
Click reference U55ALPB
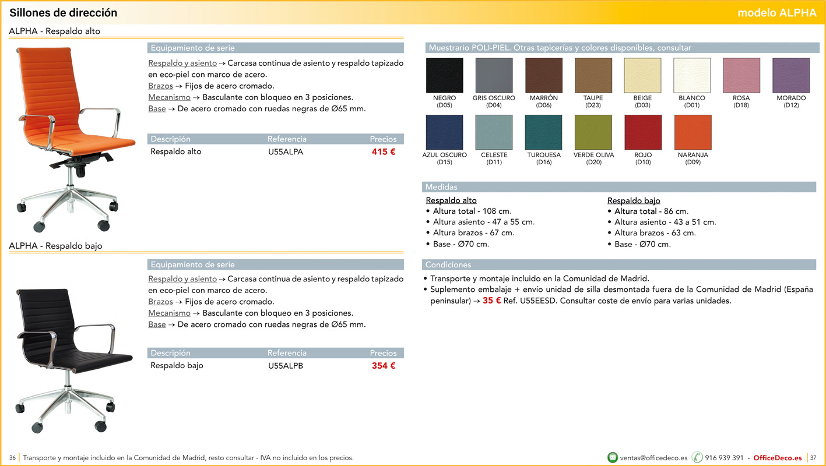(x=286, y=366)
